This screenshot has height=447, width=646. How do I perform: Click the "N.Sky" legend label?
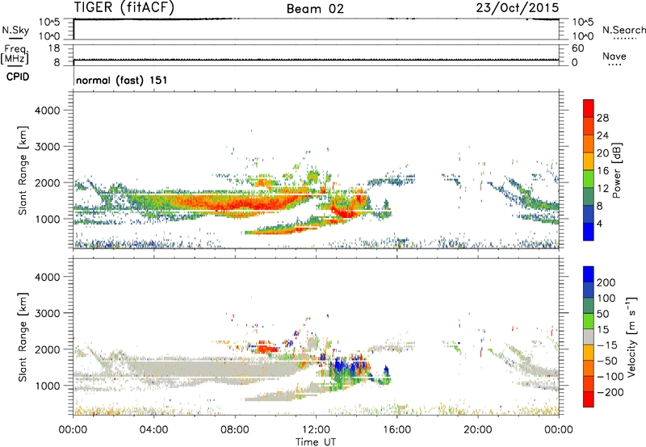[15, 30]
